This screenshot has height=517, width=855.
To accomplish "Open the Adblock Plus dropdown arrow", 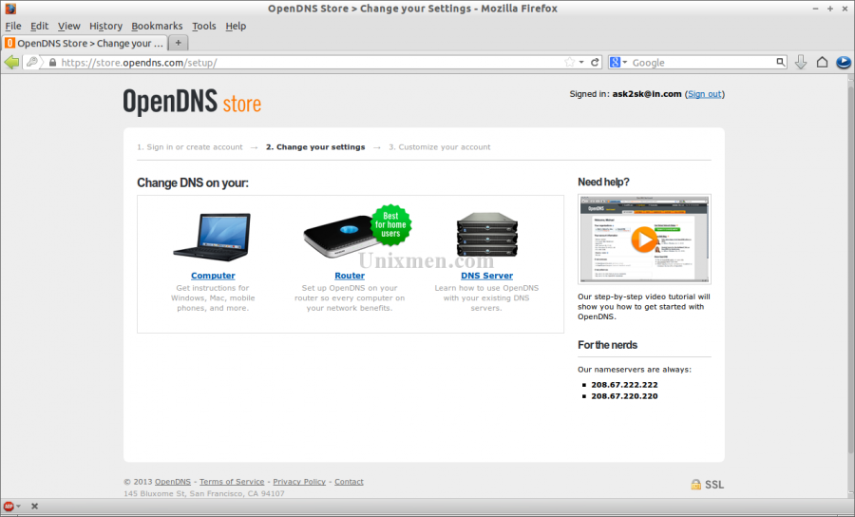I will pyautogui.click(x=19, y=507).
